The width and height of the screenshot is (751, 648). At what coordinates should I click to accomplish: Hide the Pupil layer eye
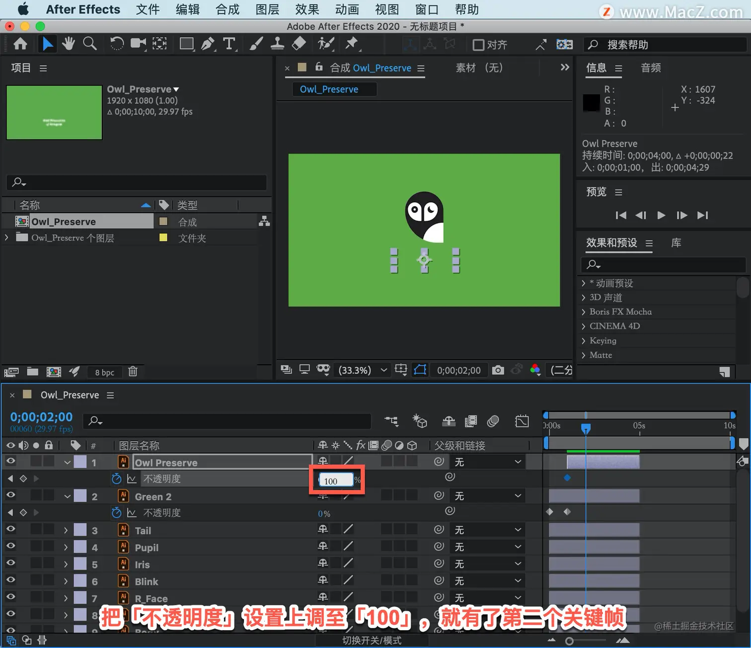10,546
